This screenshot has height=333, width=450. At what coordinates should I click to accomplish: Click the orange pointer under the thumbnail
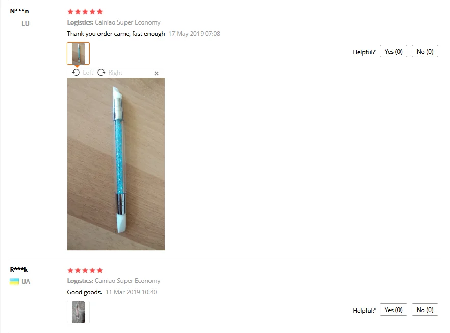pyautogui.click(x=77, y=66)
